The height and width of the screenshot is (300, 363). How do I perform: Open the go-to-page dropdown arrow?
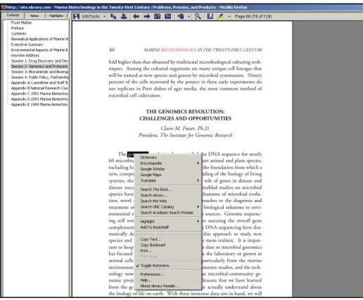coord(189,16)
